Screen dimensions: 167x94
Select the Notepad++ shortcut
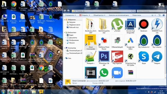click(x=91, y=57)
